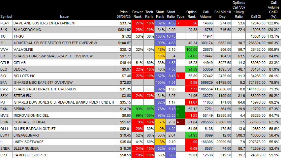Viewport: 281px width, 158px height.
Task: Click the Campbell Soup Co issue name
Action: point(30,155)
